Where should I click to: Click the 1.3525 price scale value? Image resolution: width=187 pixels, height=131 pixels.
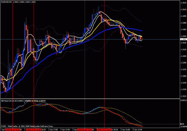[x=184, y=3]
